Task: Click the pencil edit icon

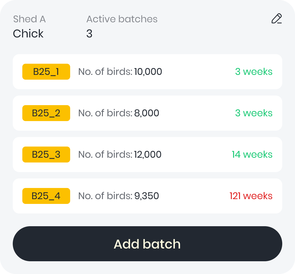Action: 276,19
